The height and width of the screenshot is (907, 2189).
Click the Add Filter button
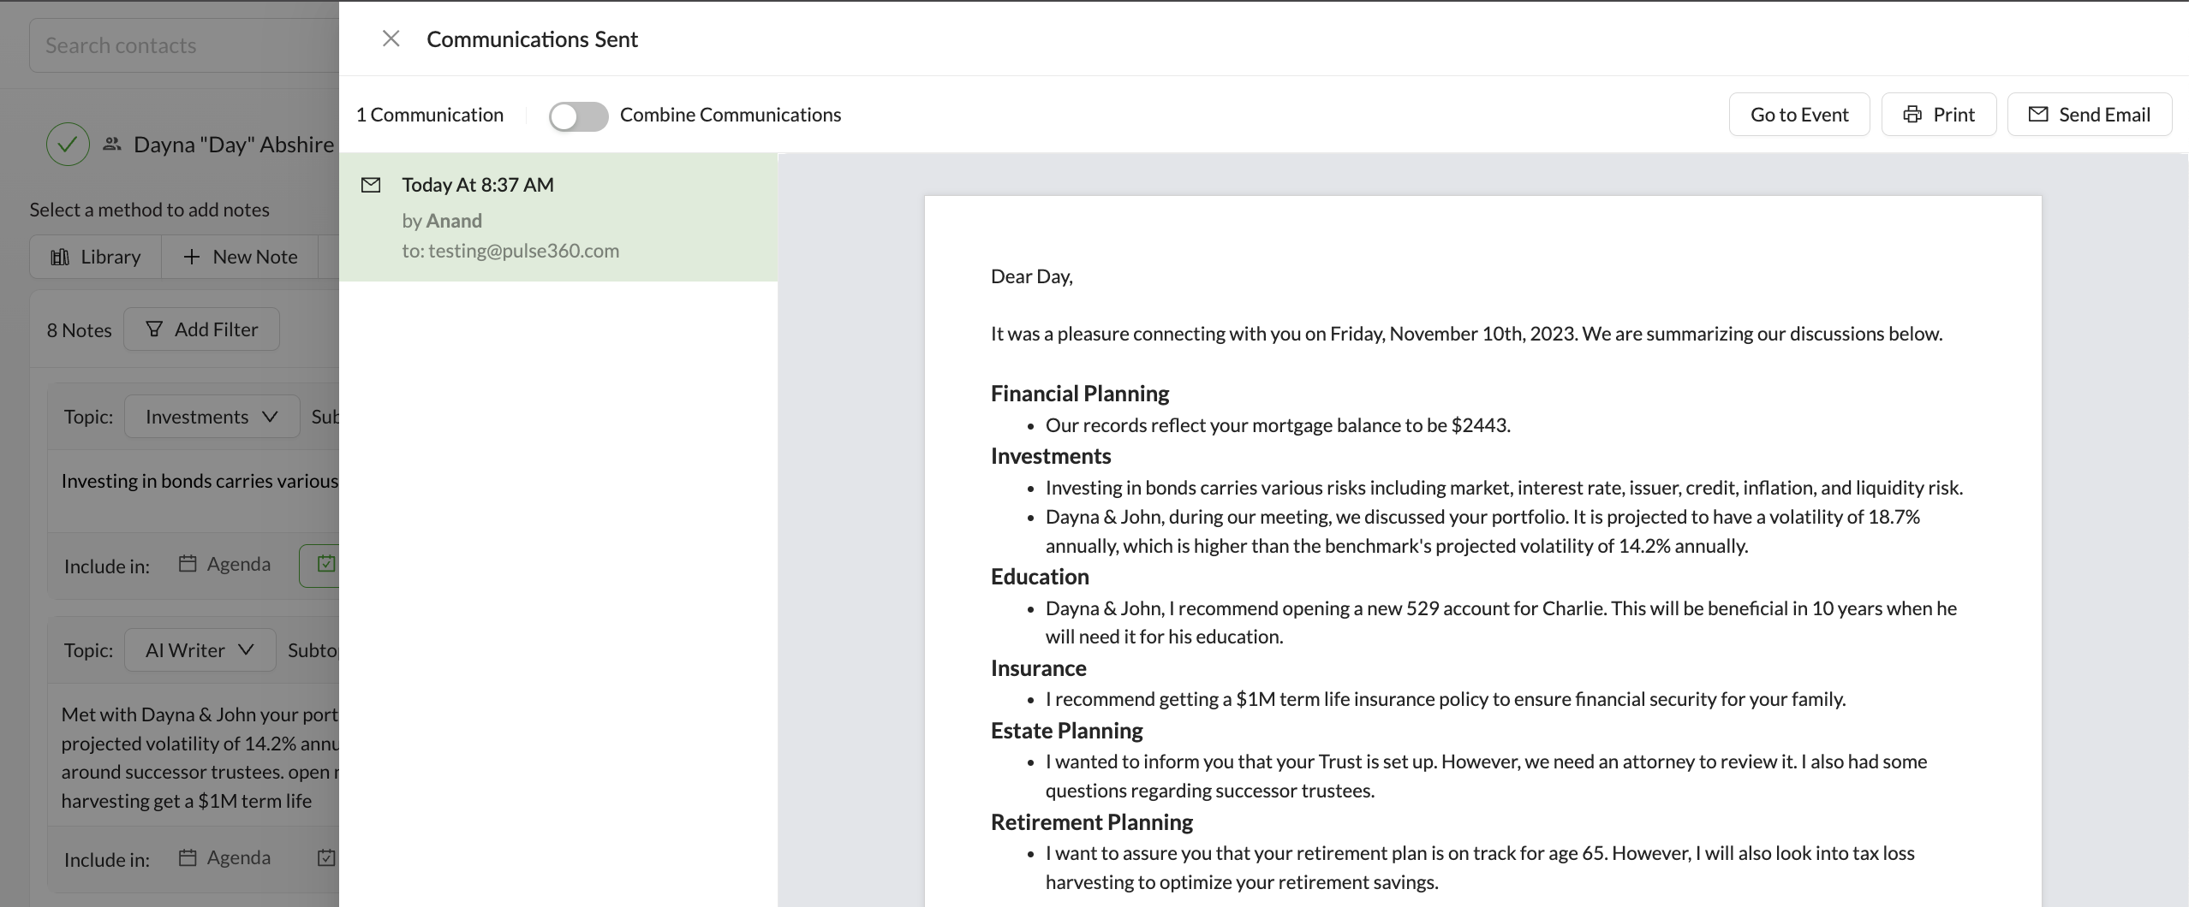201,329
